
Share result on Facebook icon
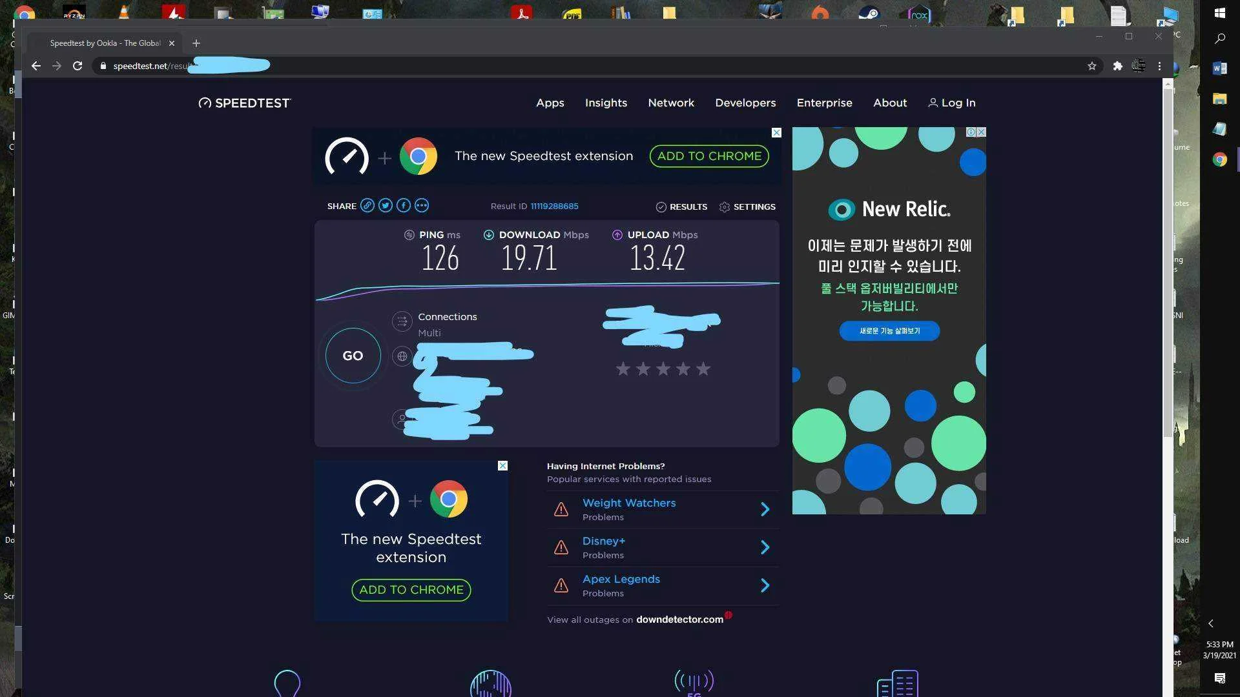coord(404,206)
